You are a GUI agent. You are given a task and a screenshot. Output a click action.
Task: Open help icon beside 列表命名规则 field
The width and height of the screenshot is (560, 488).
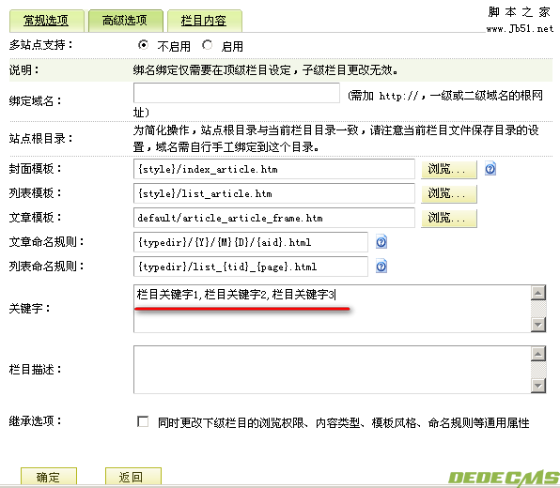[x=381, y=267]
